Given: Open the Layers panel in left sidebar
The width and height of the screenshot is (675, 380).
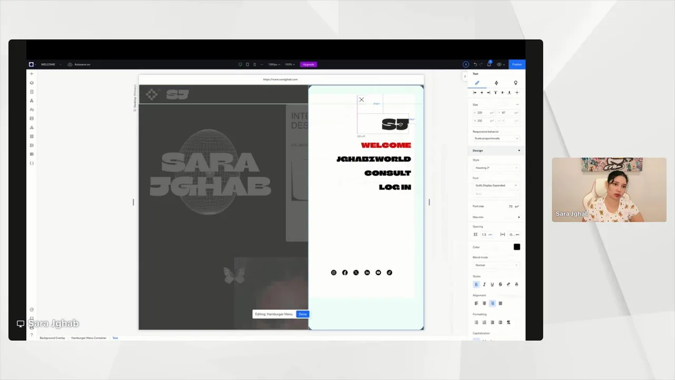Looking at the screenshot, I should click(x=32, y=83).
